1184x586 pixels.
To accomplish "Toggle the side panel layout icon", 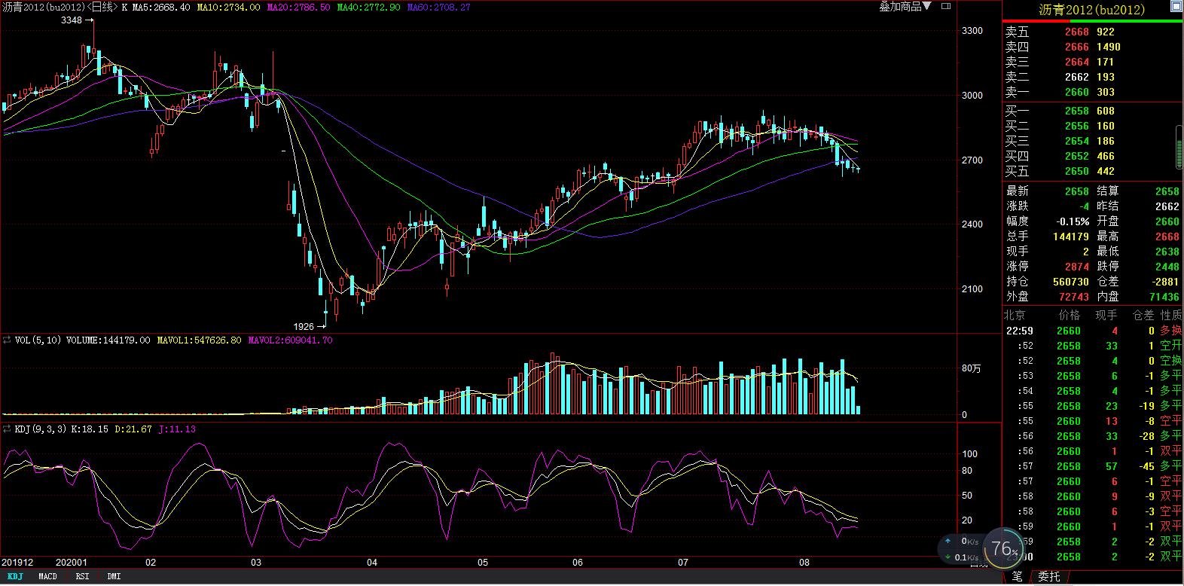I will tap(946, 6).
